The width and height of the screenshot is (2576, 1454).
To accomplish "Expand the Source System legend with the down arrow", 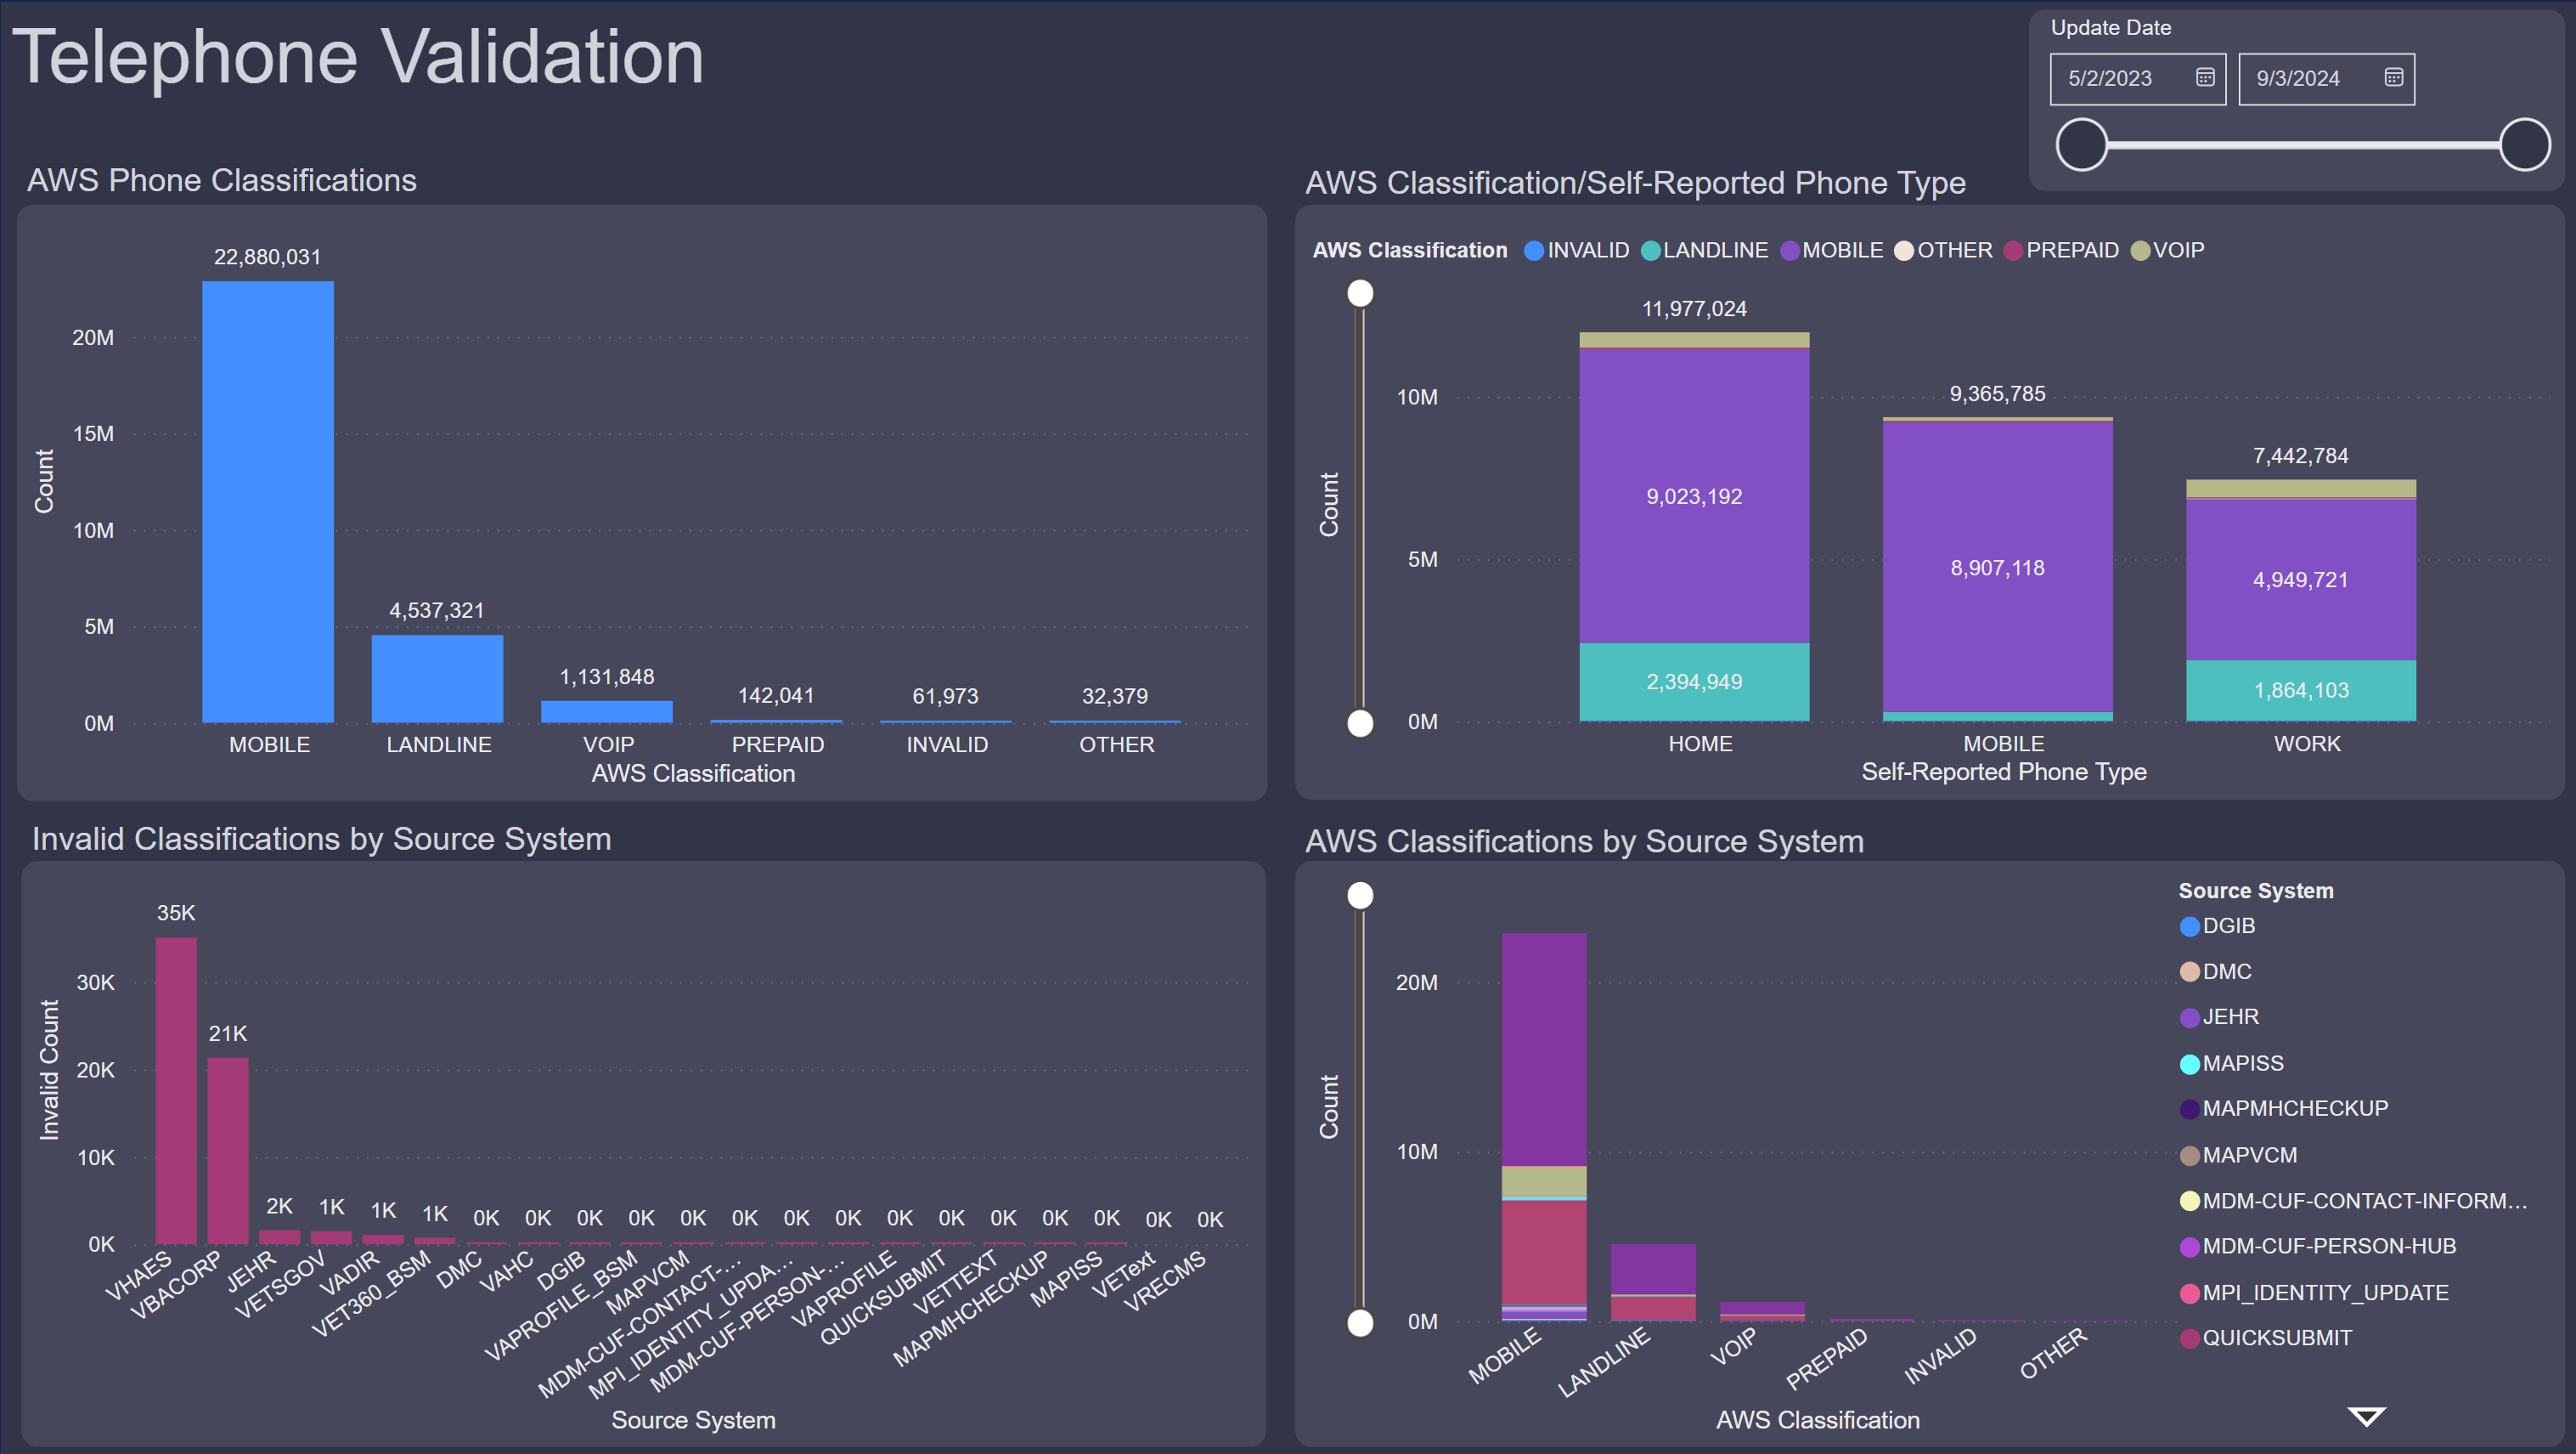I will point(2366,1416).
